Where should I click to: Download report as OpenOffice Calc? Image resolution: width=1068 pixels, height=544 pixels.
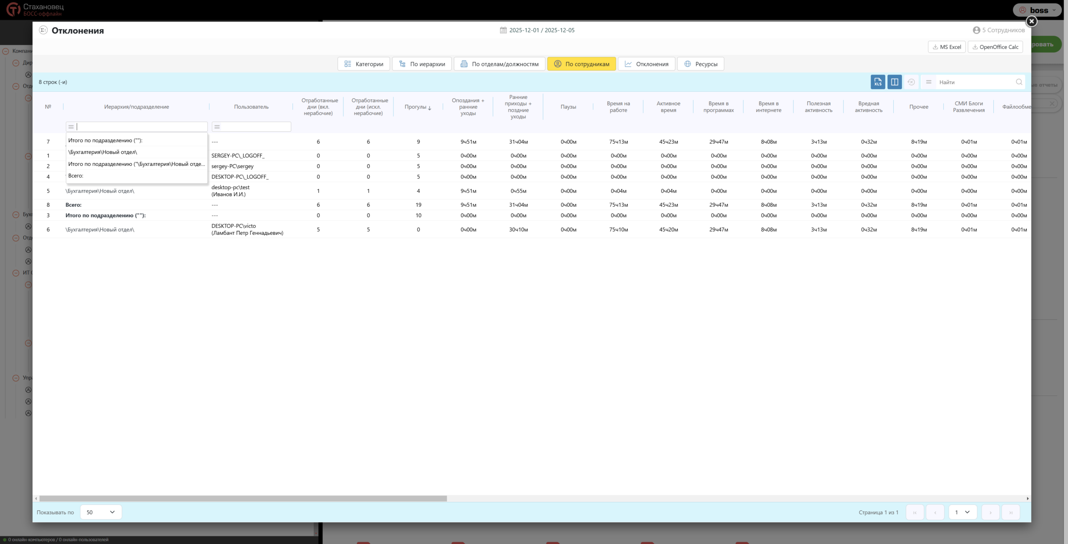tap(995, 47)
